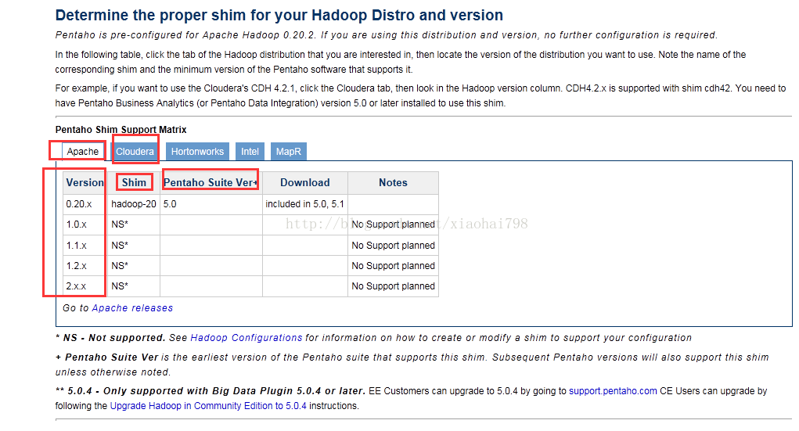
Task: Open Upgrade Hadoop in Community Edition link
Action: tap(208, 405)
